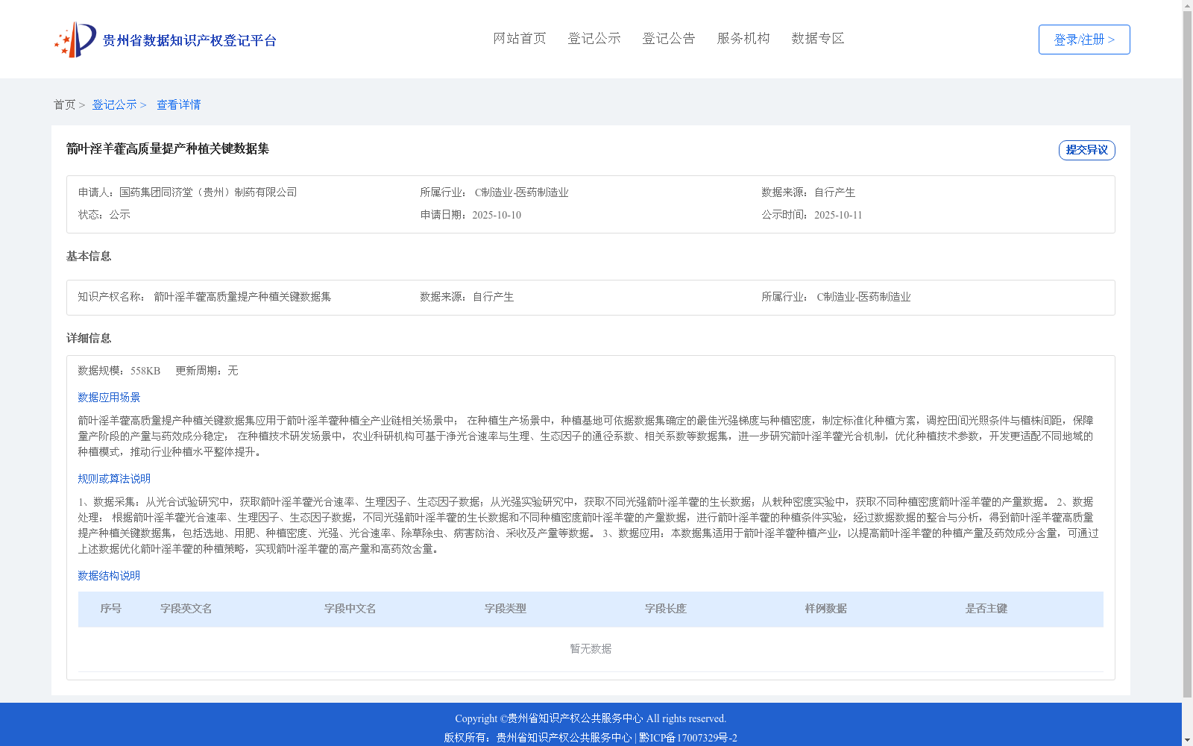Click scrollbar up arrow
The height and width of the screenshot is (746, 1193).
coord(1187,5)
